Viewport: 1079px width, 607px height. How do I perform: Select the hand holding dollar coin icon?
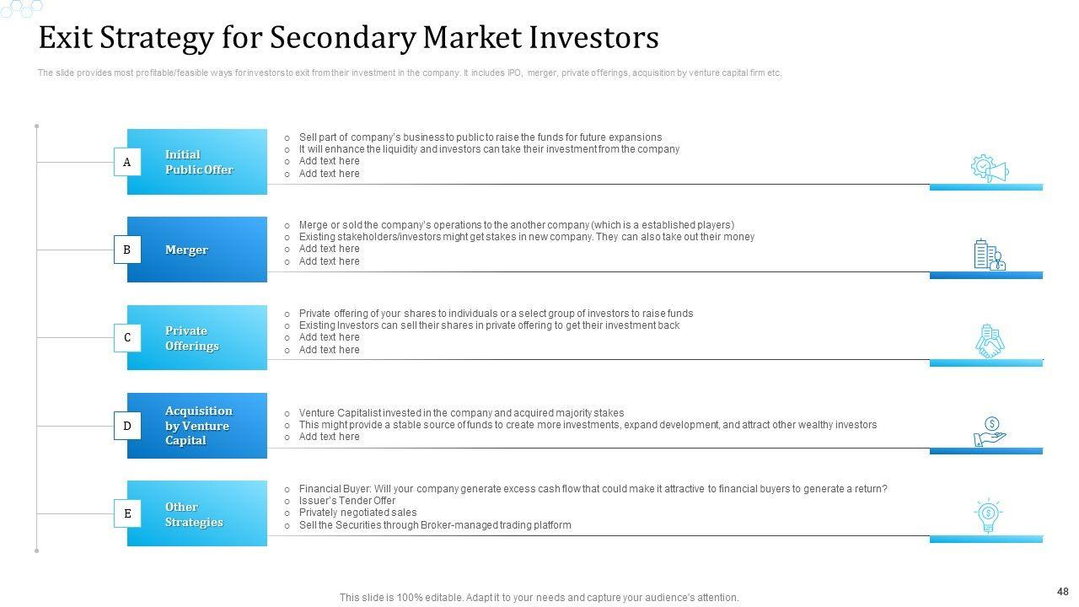point(989,431)
